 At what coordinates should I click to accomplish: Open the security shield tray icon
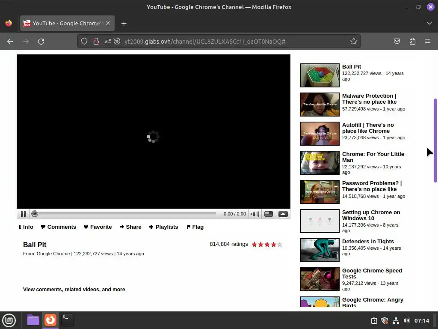tap(385, 320)
